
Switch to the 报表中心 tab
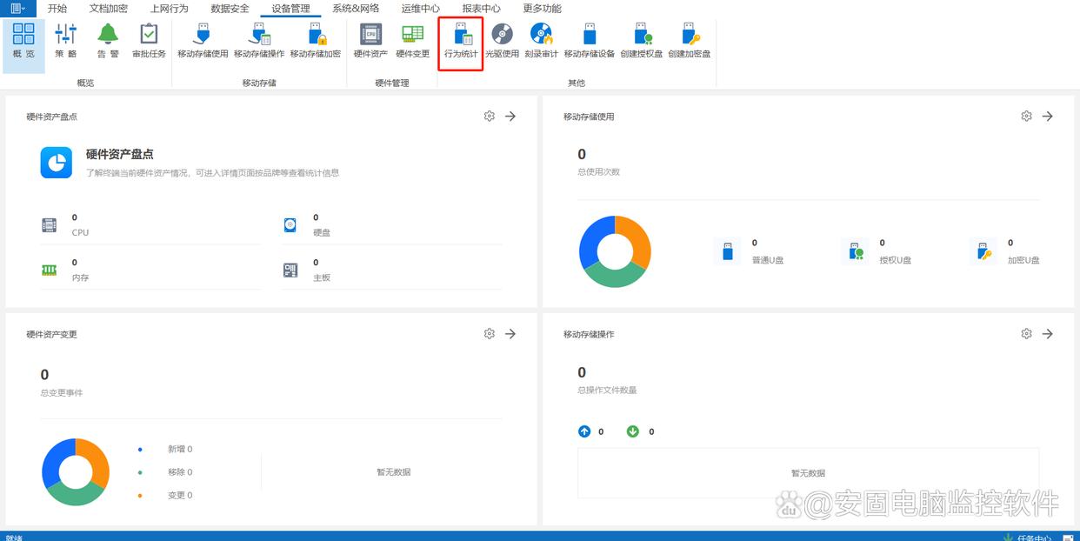click(481, 9)
